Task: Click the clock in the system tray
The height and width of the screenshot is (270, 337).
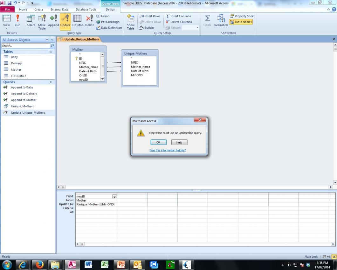Action: tap(322, 265)
